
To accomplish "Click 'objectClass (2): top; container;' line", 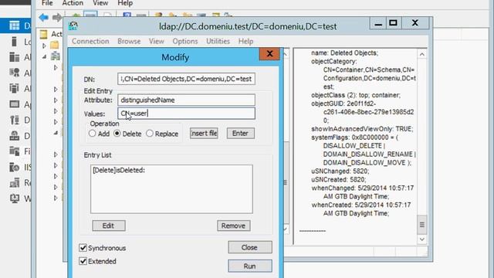I will 356,95.
